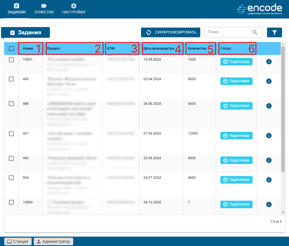Sort by the Номер column header

coord(28,49)
